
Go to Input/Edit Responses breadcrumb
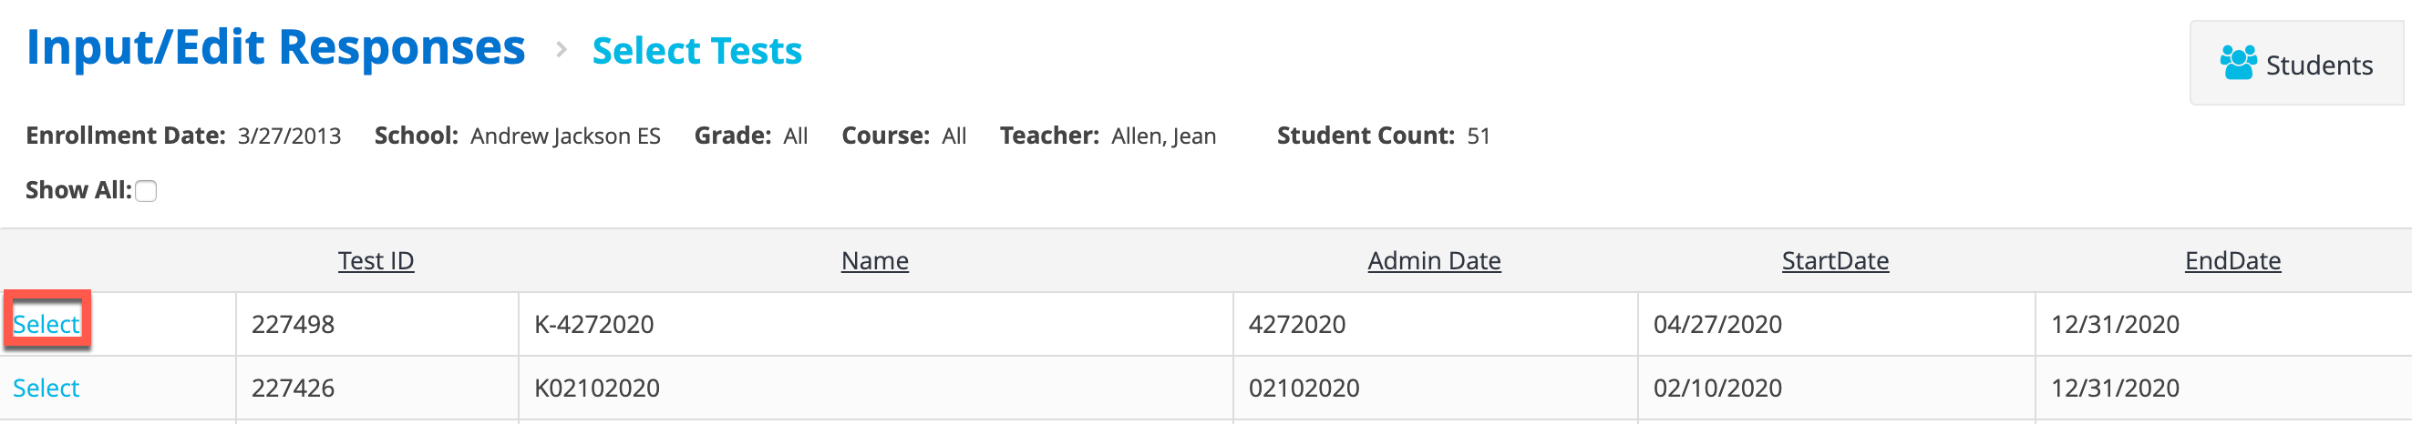coord(275,47)
